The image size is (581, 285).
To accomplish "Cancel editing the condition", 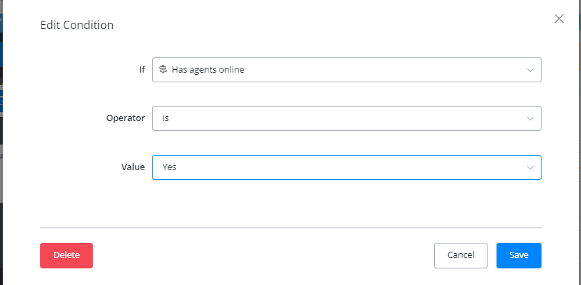I will click(x=461, y=255).
